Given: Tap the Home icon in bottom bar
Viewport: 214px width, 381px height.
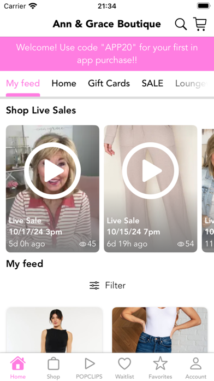Looking at the screenshot, I should tap(17, 363).
